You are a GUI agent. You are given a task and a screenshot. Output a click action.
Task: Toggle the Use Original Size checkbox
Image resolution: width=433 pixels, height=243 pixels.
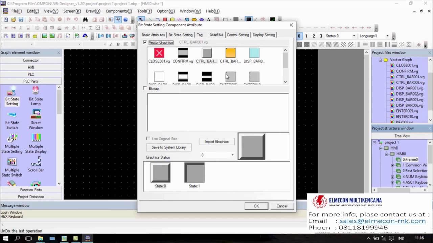tap(148, 139)
